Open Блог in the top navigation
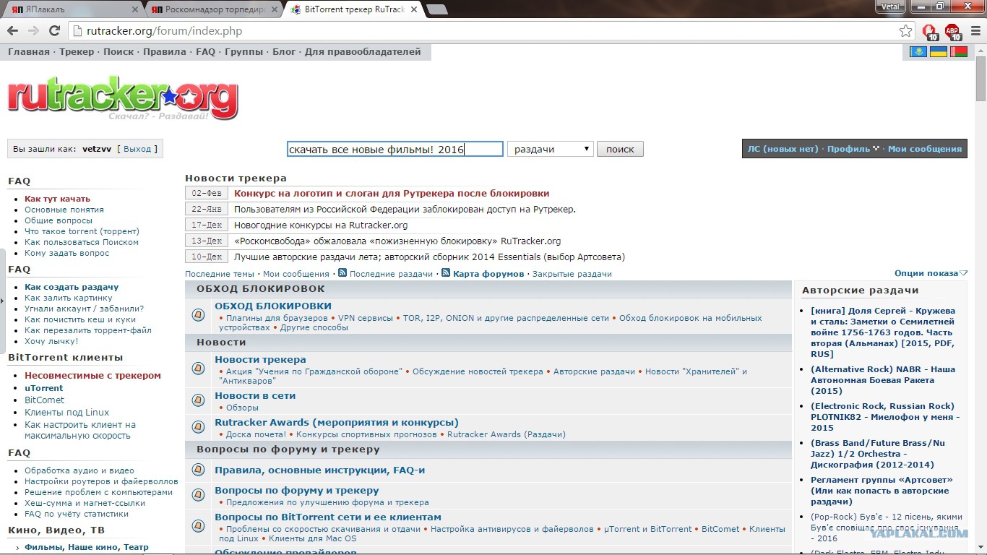Viewport: 987px width, 555px height. 284,52
